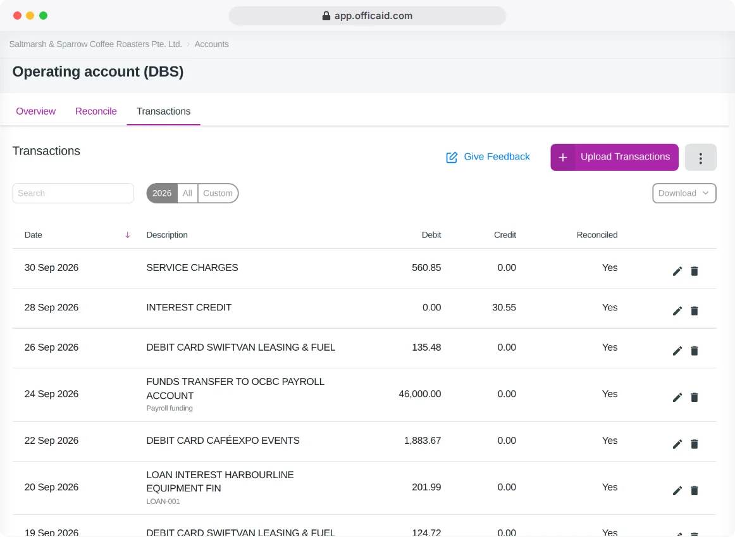
Task: Click the Date sort arrow icon
Action: [128, 235]
